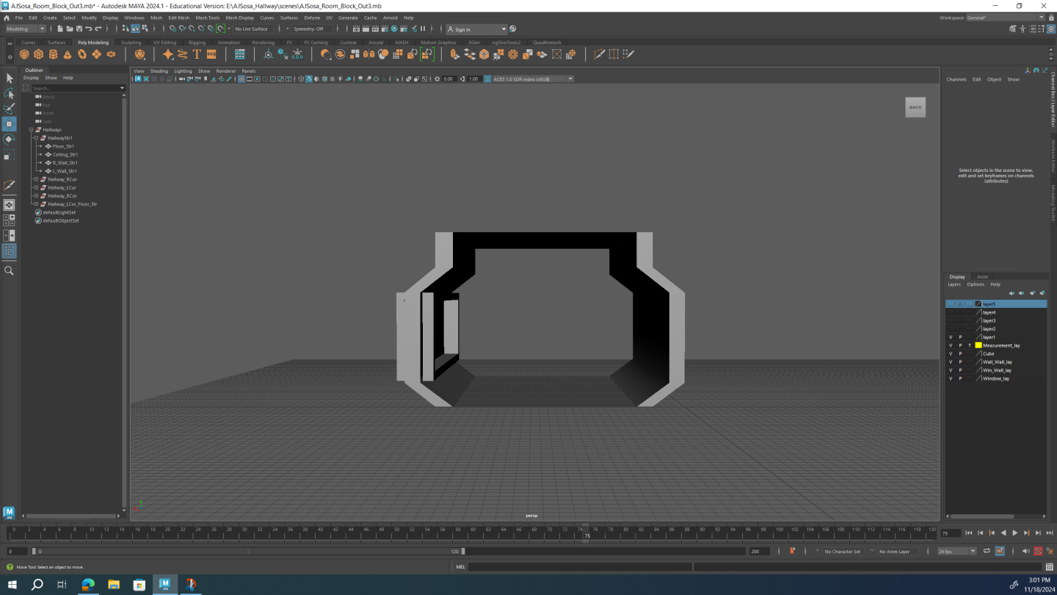Image resolution: width=1057 pixels, height=595 pixels.
Task: Open Options menu in layer editor
Action: pos(976,284)
